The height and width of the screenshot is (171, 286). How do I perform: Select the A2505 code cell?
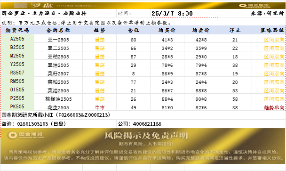pos(17,39)
